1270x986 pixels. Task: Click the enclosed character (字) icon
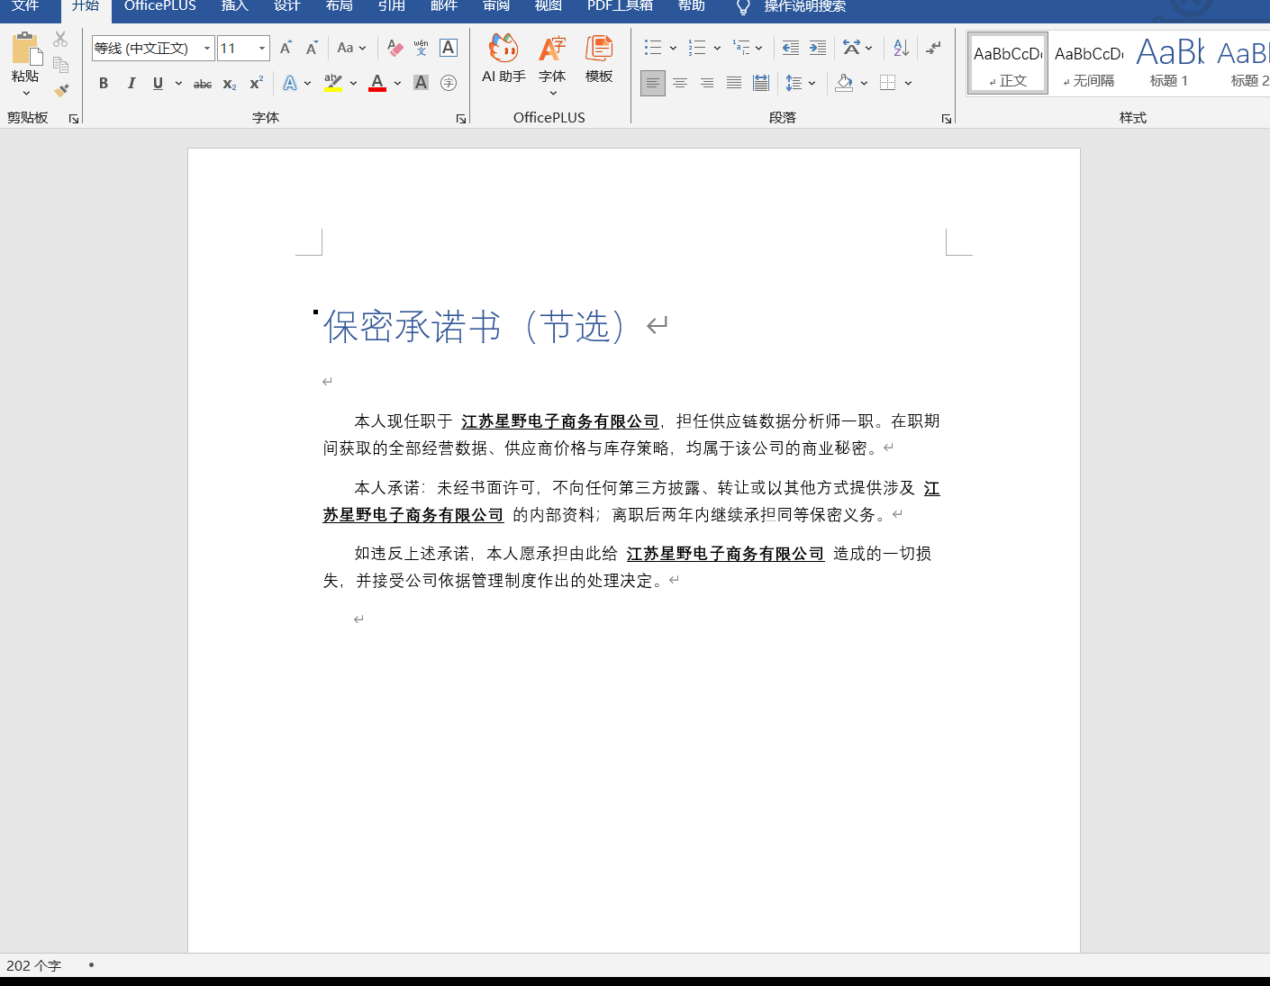click(449, 83)
